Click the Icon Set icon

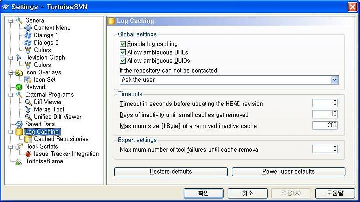click(x=28, y=80)
